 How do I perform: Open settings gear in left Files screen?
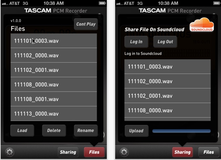[x=10, y=152]
